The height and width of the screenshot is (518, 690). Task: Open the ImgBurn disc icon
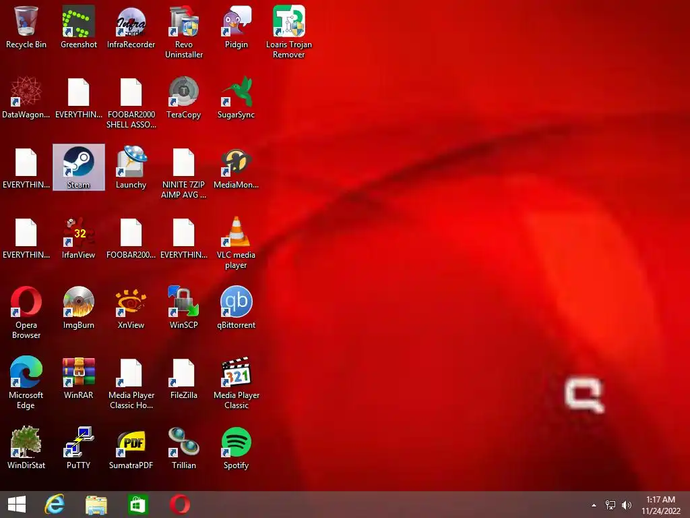(78, 308)
